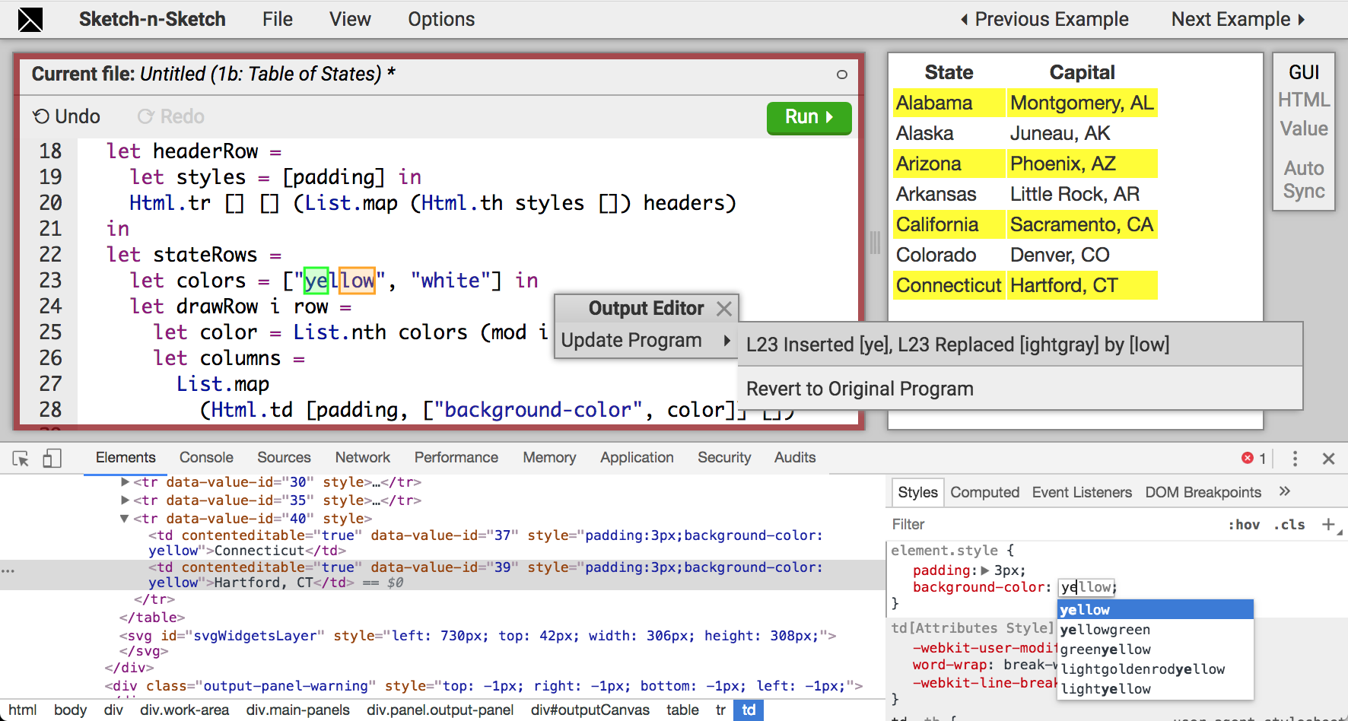Expand the tr data-value-id 35 node
This screenshot has width=1348, height=721.
point(125,500)
